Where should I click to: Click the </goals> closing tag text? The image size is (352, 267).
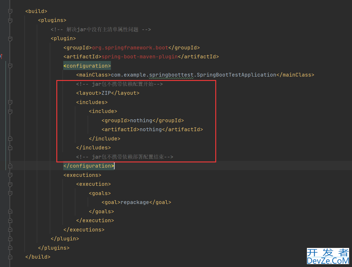tap(101, 212)
